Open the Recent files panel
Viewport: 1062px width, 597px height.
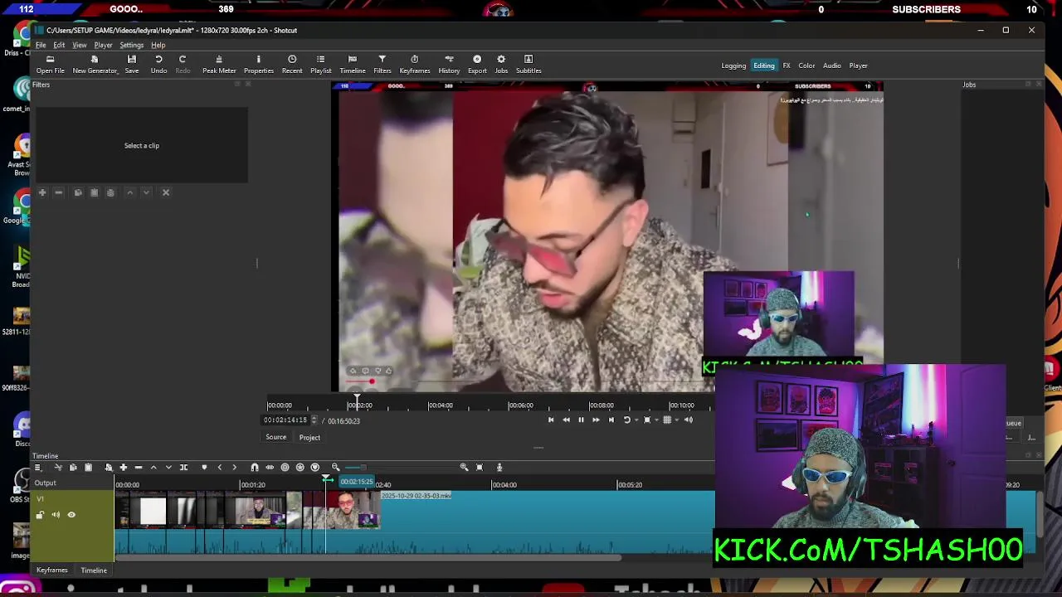point(292,64)
